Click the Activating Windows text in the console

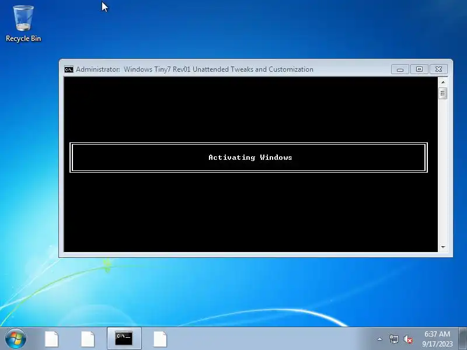point(250,157)
